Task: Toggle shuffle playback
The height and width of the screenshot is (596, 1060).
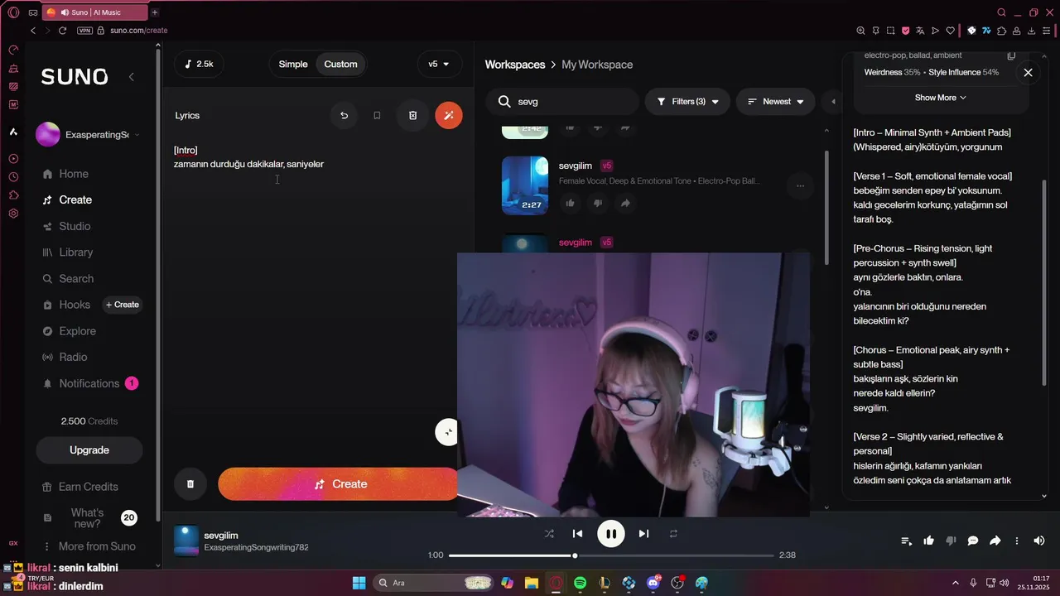Action: click(x=549, y=534)
